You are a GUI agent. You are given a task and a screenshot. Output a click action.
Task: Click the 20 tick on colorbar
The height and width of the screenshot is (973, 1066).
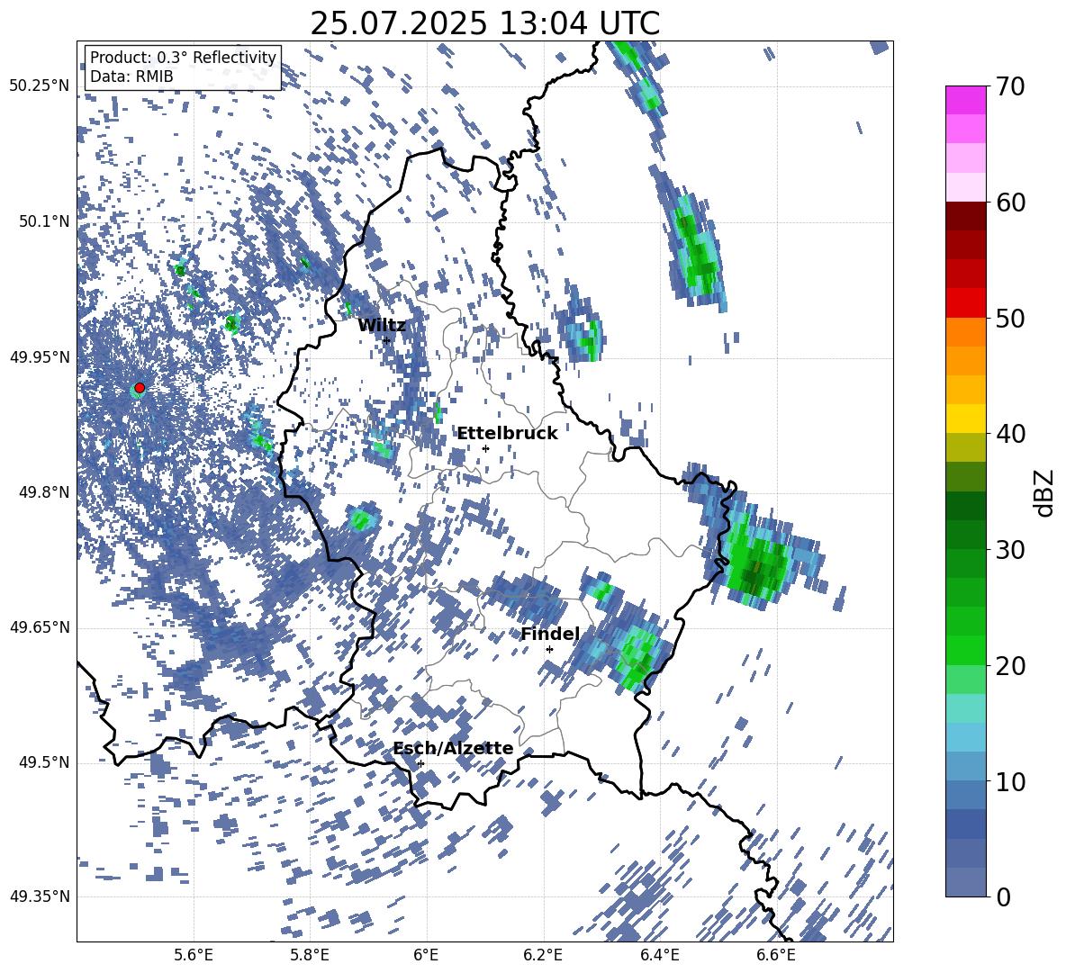[x=1010, y=666]
